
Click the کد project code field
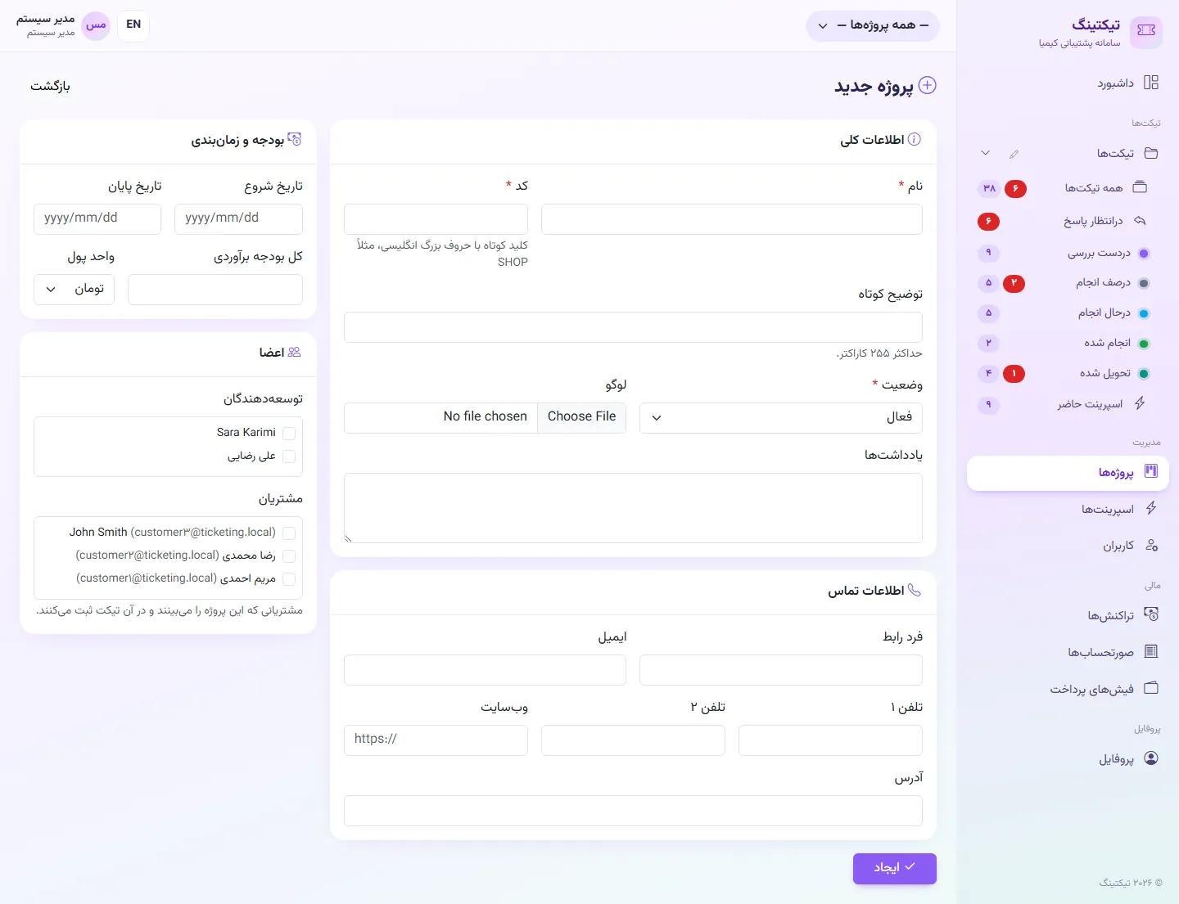tap(436, 219)
